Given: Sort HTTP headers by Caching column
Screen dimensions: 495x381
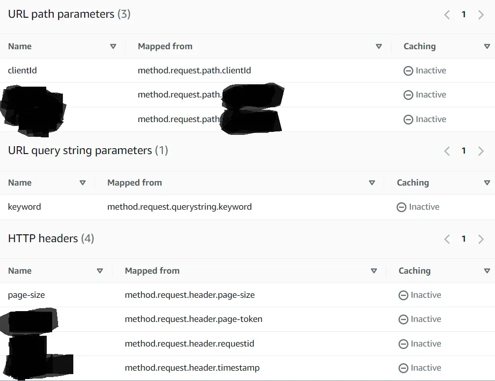Looking at the screenshot, I should (487, 271).
